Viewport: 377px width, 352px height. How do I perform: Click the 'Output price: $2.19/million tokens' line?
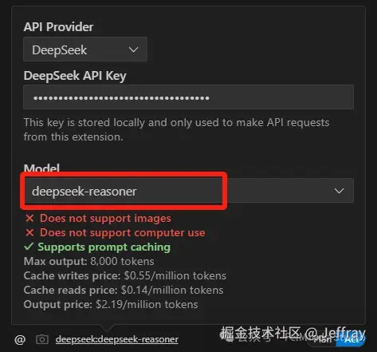pos(111,304)
